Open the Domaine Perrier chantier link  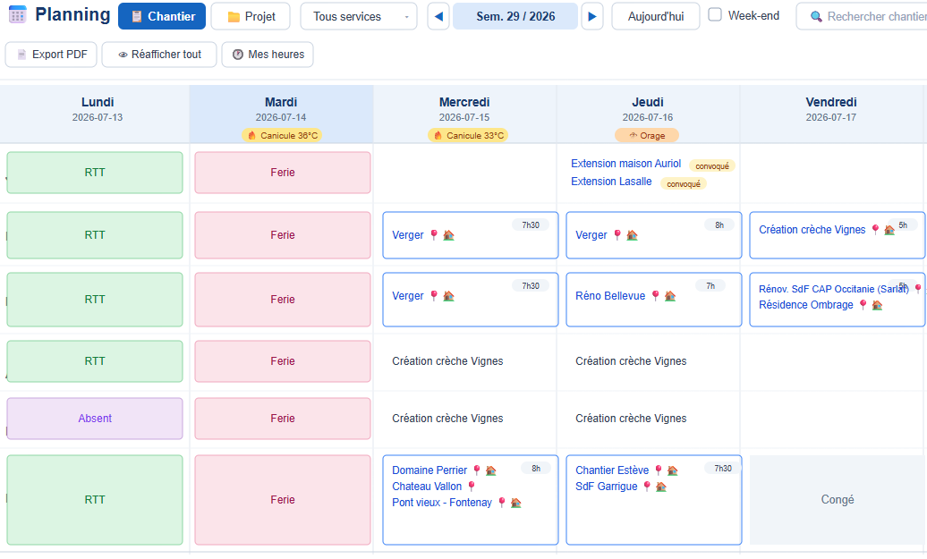(x=429, y=470)
